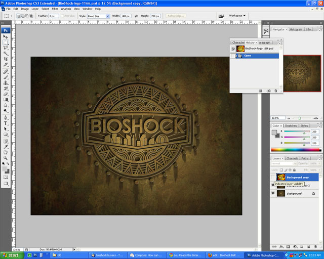The image size is (324, 259).
Task: Select the Move tool
Action: [x=6, y=37]
